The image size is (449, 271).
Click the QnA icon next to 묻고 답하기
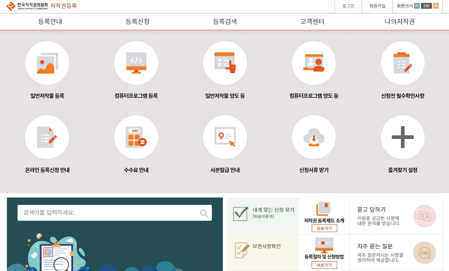(425, 216)
